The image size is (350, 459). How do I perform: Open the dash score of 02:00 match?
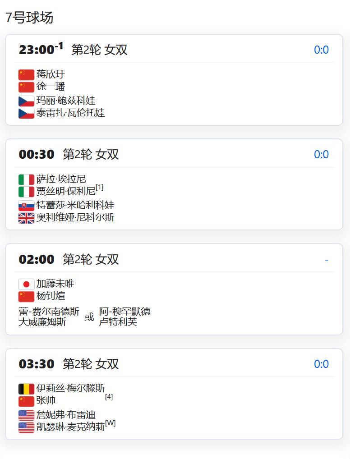[327, 260]
